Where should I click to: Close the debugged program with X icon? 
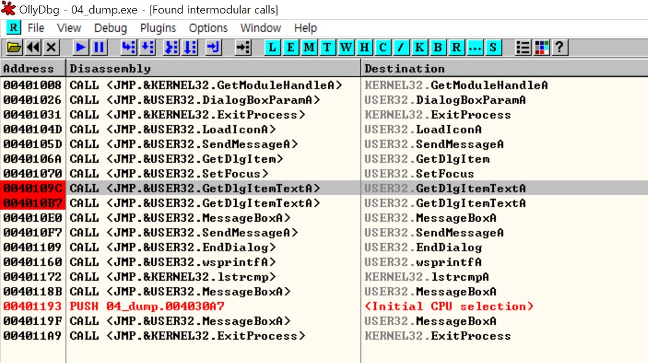coord(51,47)
